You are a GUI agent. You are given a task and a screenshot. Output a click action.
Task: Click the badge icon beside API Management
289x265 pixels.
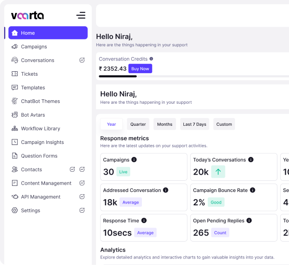pos(82,197)
